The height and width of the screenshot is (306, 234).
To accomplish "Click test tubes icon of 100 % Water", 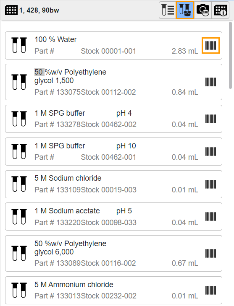I will [x=19, y=45].
